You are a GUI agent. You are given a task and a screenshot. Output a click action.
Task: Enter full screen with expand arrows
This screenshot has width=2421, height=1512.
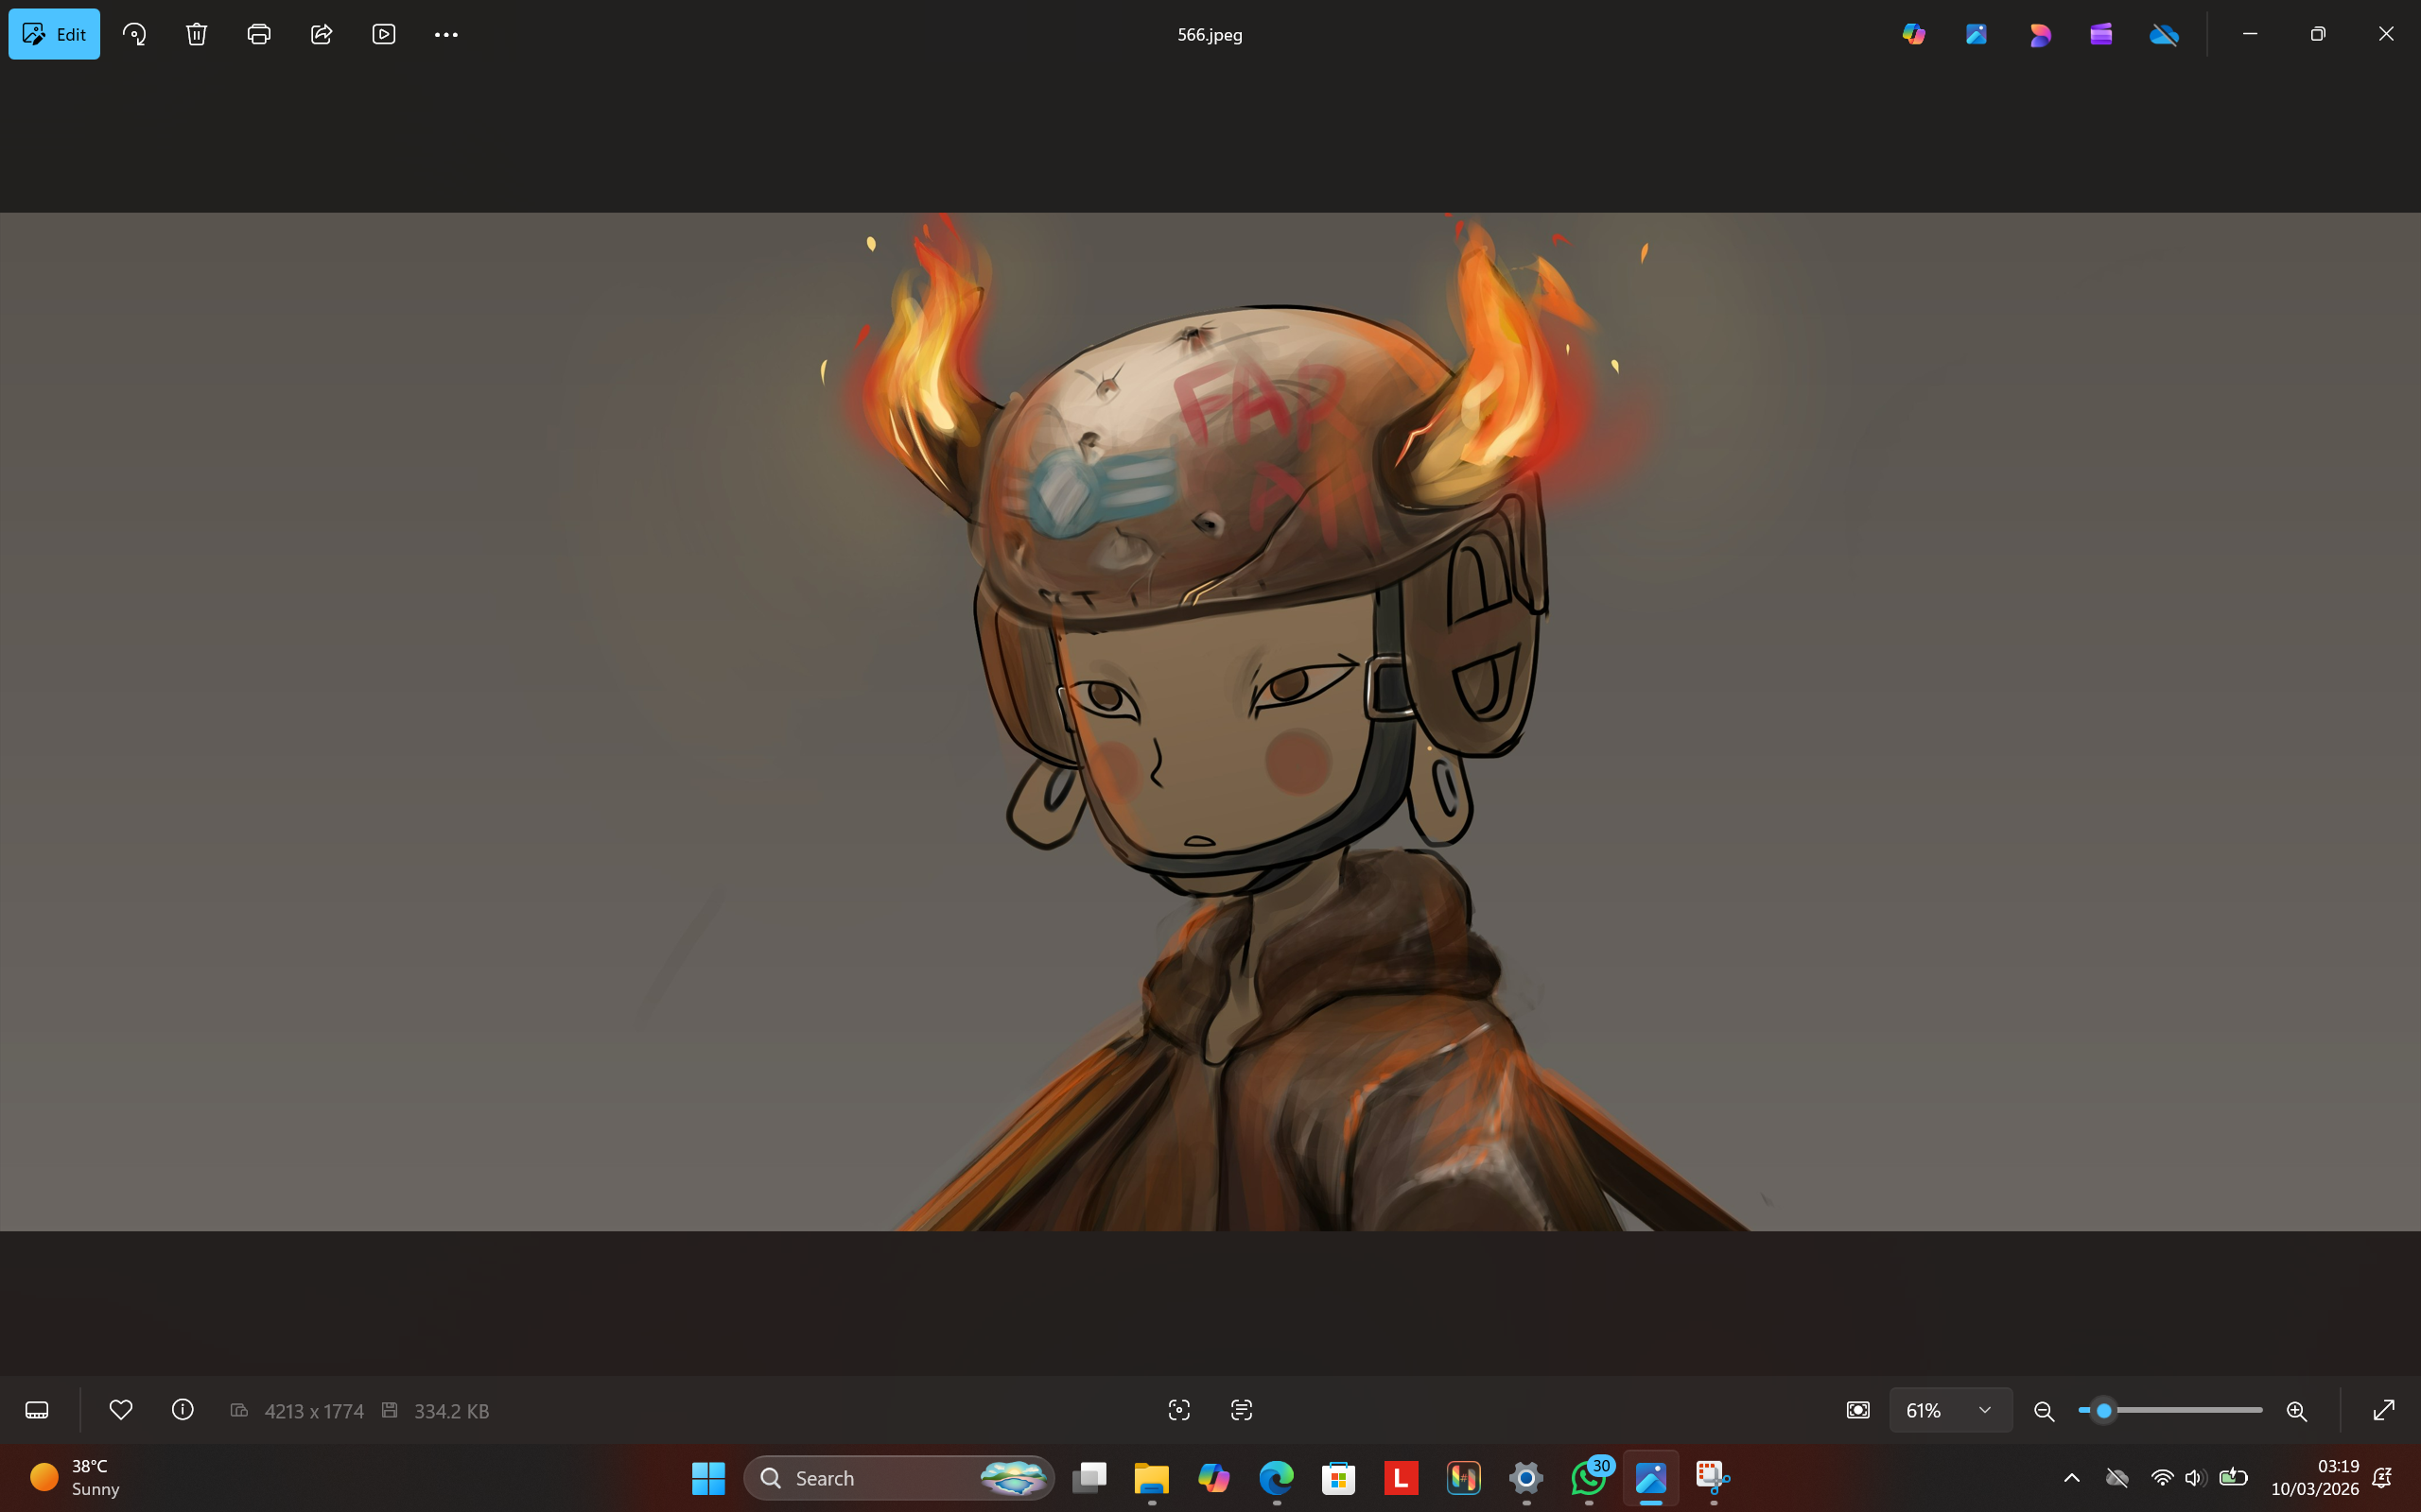[x=2384, y=1410]
